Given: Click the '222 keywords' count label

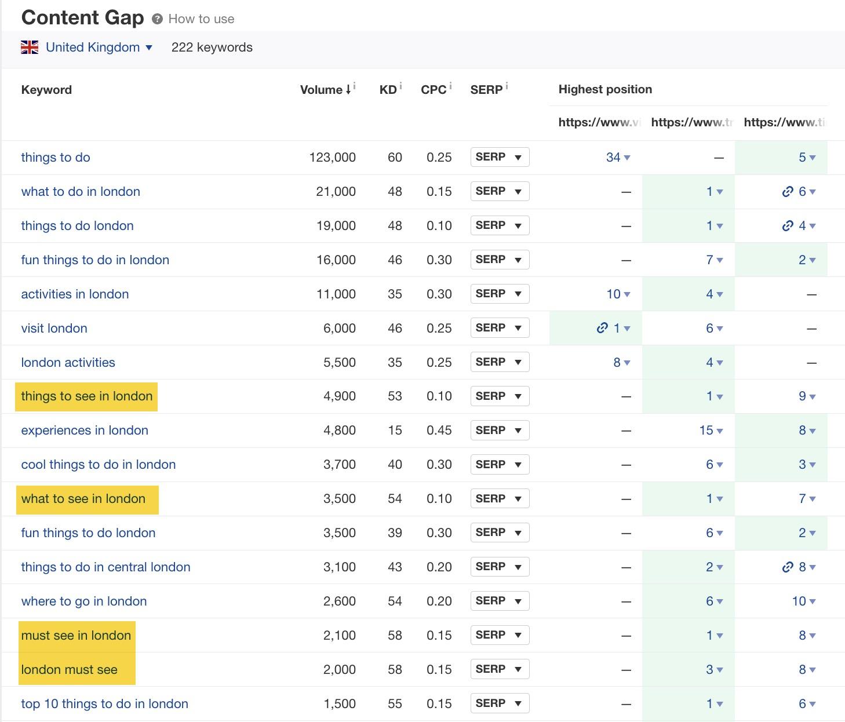Looking at the screenshot, I should coord(212,47).
